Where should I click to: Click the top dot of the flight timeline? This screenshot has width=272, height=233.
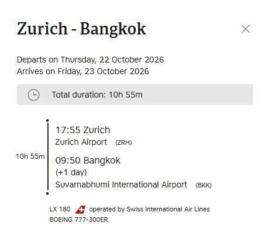click(x=47, y=120)
